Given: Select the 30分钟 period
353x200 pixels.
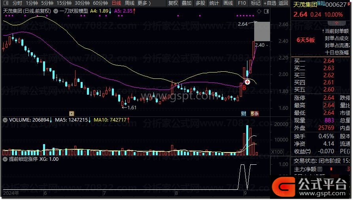Looking at the screenshot, I should click(x=82, y=3).
